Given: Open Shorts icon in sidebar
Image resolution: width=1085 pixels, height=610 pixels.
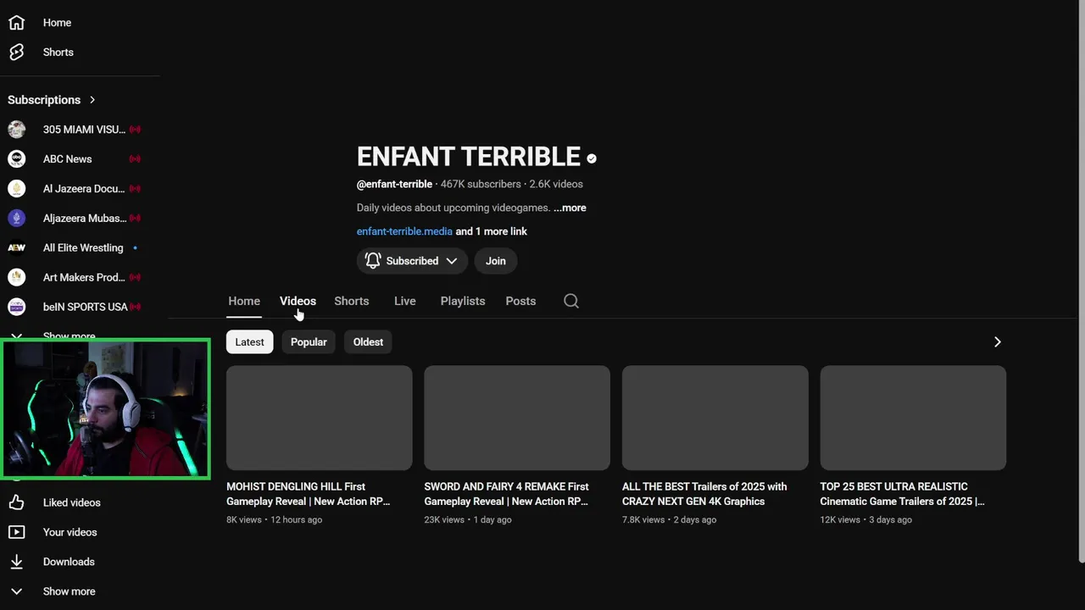Looking at the screenshot, I should click(16, 53).
